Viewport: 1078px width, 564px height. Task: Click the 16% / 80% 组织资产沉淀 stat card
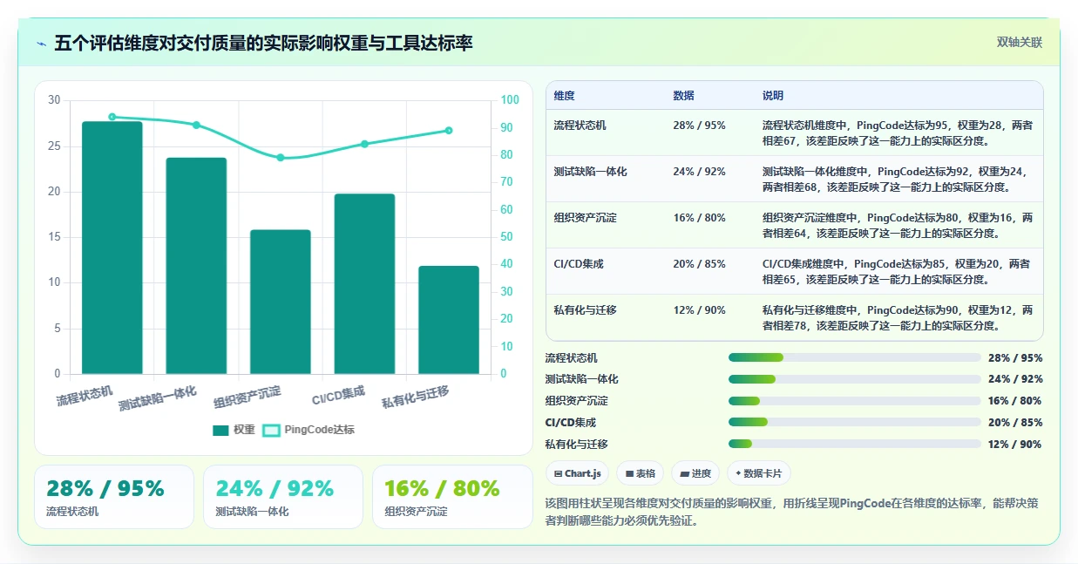(x=452, y=497)
